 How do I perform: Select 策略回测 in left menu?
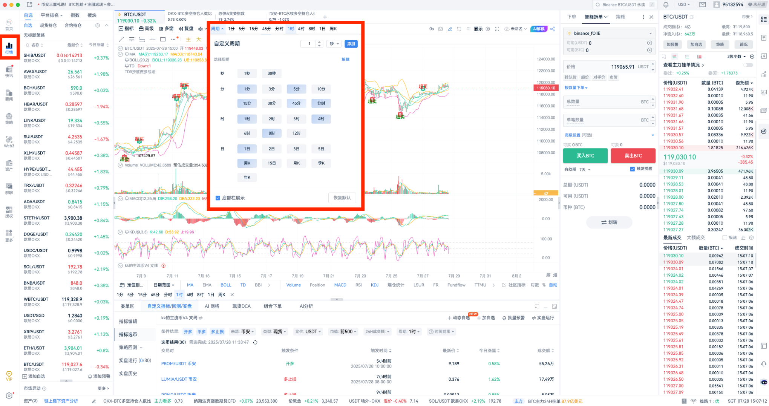[x=130, y=347]
